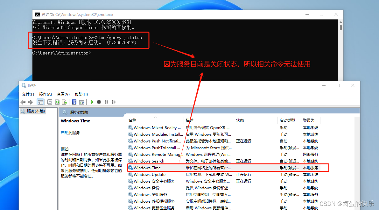Select the Windows Remote Manag service name

point(158,154)
